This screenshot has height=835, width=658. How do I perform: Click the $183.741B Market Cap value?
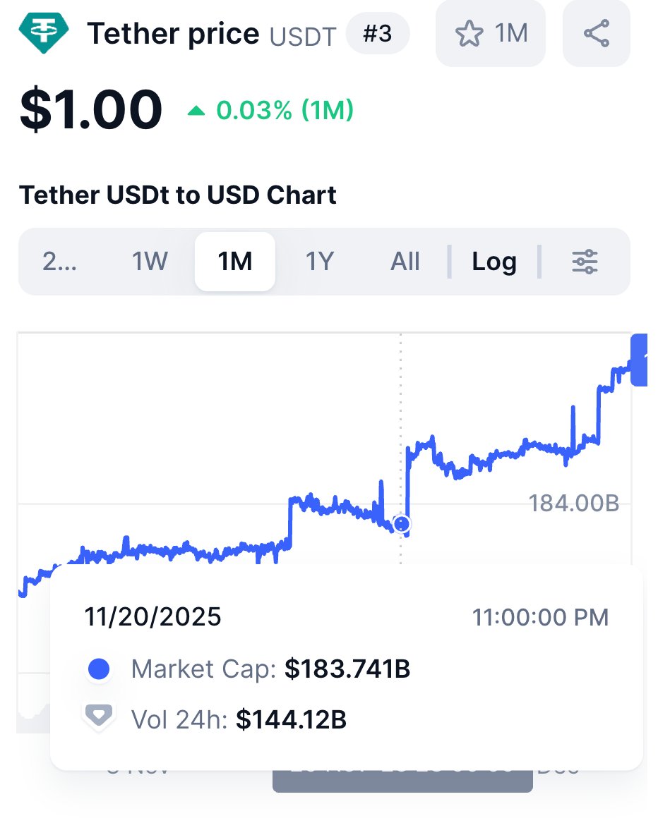[x=347, y=669]
